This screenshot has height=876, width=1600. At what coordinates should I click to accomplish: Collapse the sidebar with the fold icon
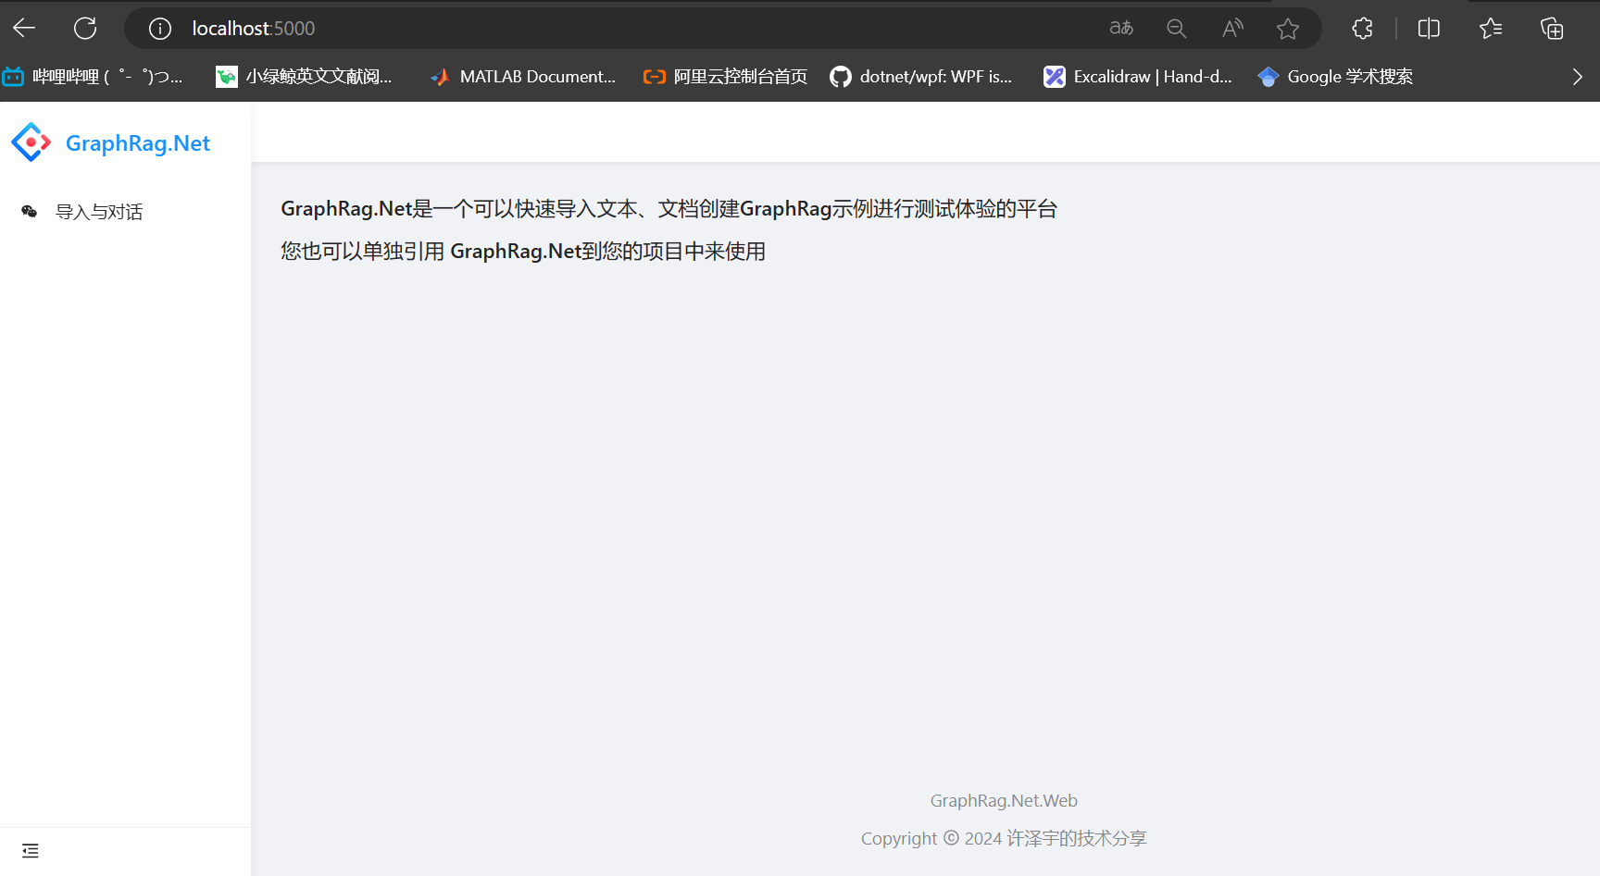tap(31, 851)
